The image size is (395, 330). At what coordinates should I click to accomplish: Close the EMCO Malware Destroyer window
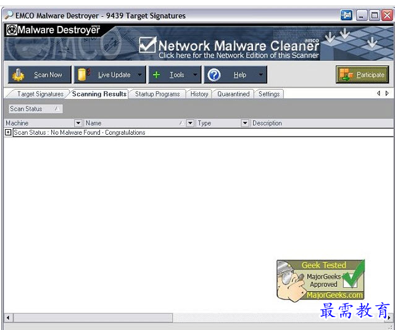click(x=387, y=15)
